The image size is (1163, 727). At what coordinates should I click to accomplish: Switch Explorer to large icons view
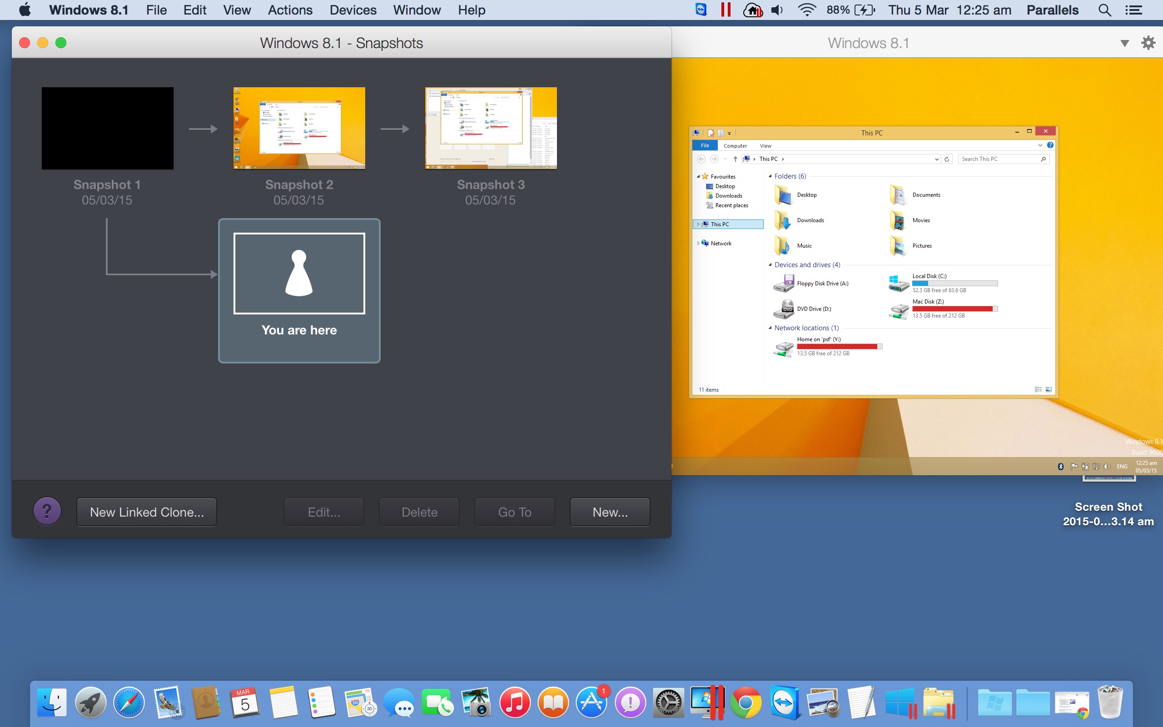[x=1049, y=389]
